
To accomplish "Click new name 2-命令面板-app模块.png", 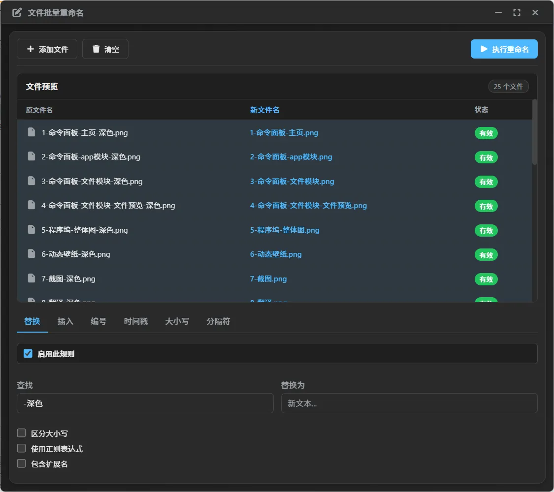I will [x=291, y=157].
